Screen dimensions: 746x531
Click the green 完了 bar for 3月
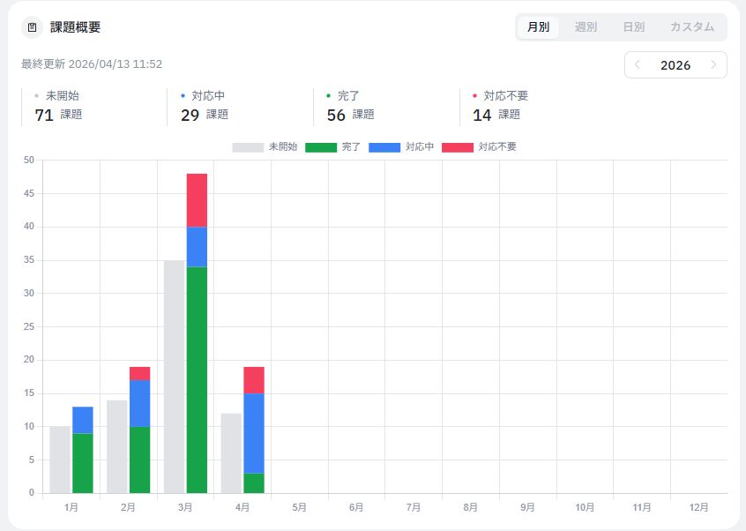coord(197,379)
